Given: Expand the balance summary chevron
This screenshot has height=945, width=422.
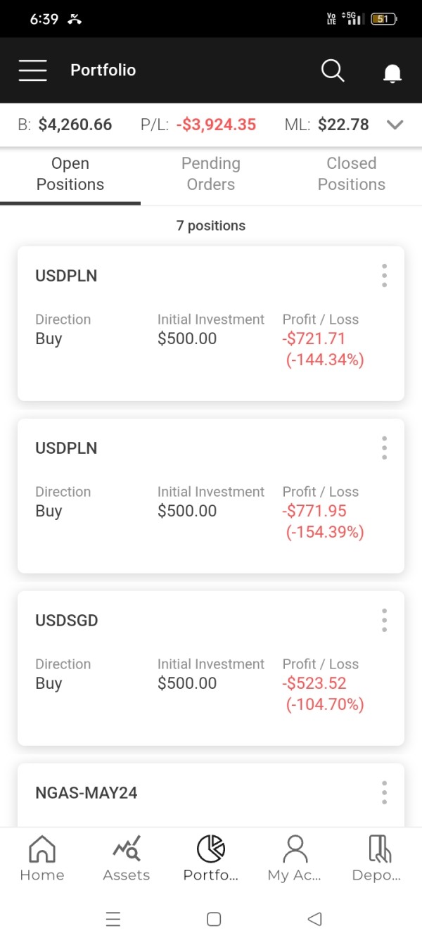Looking at the screenshot, I should [395, 125].
